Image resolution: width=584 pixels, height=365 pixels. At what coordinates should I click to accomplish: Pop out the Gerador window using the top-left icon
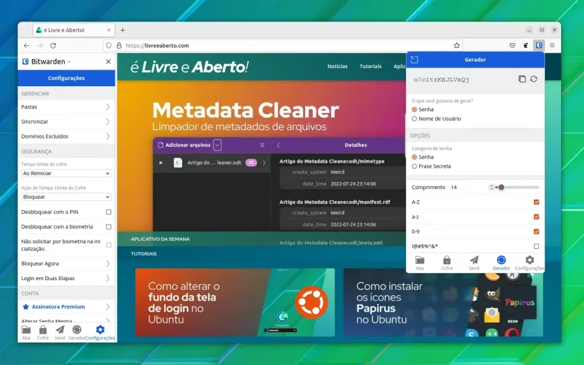tap(414, 60)
